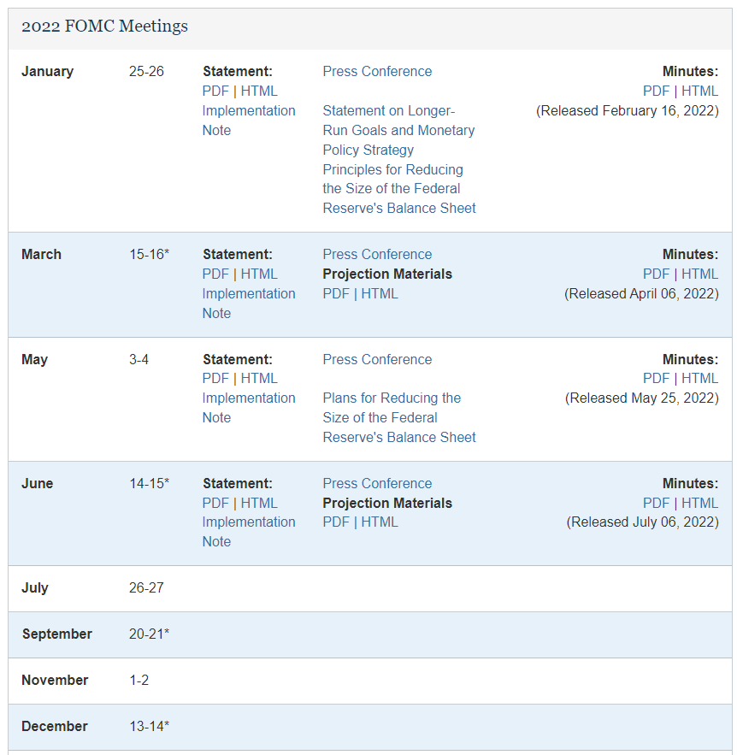
Task: Click March Projection Materials heading
Action: click(387, 274)
